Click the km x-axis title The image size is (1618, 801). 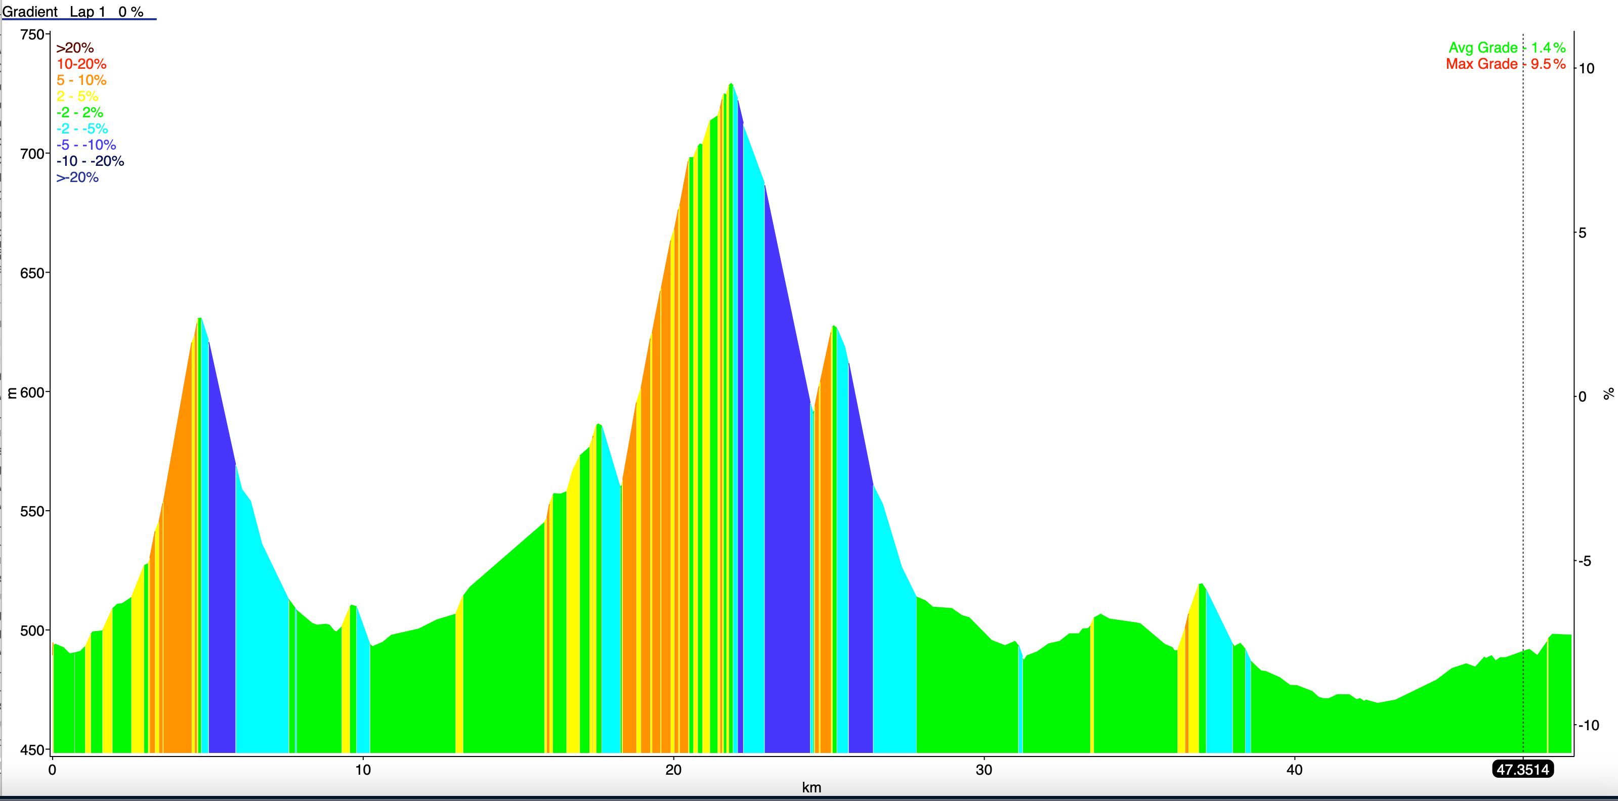coord(812,787)
